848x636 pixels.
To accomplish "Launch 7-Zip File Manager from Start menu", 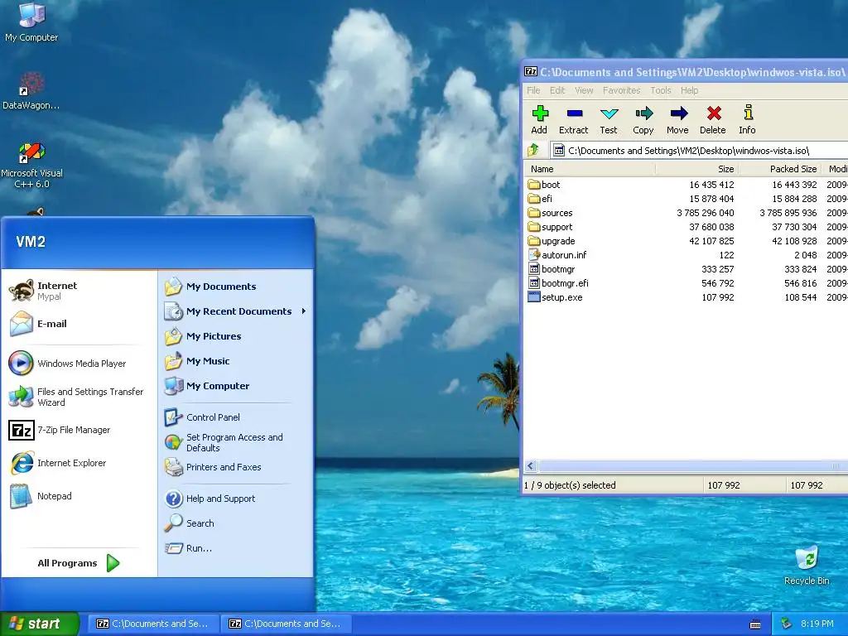I will pyautogui.click(x=79, y=430).
